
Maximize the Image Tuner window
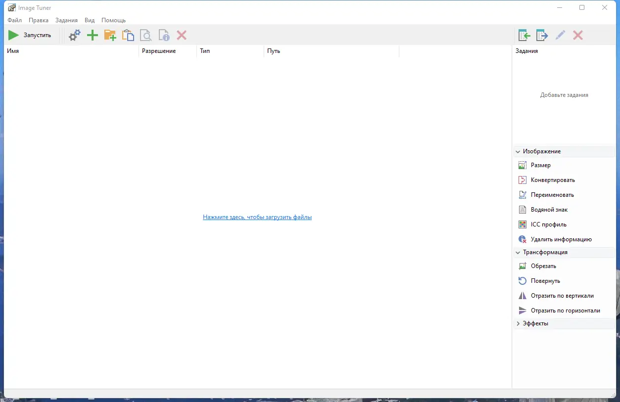[x=582, y=7]
